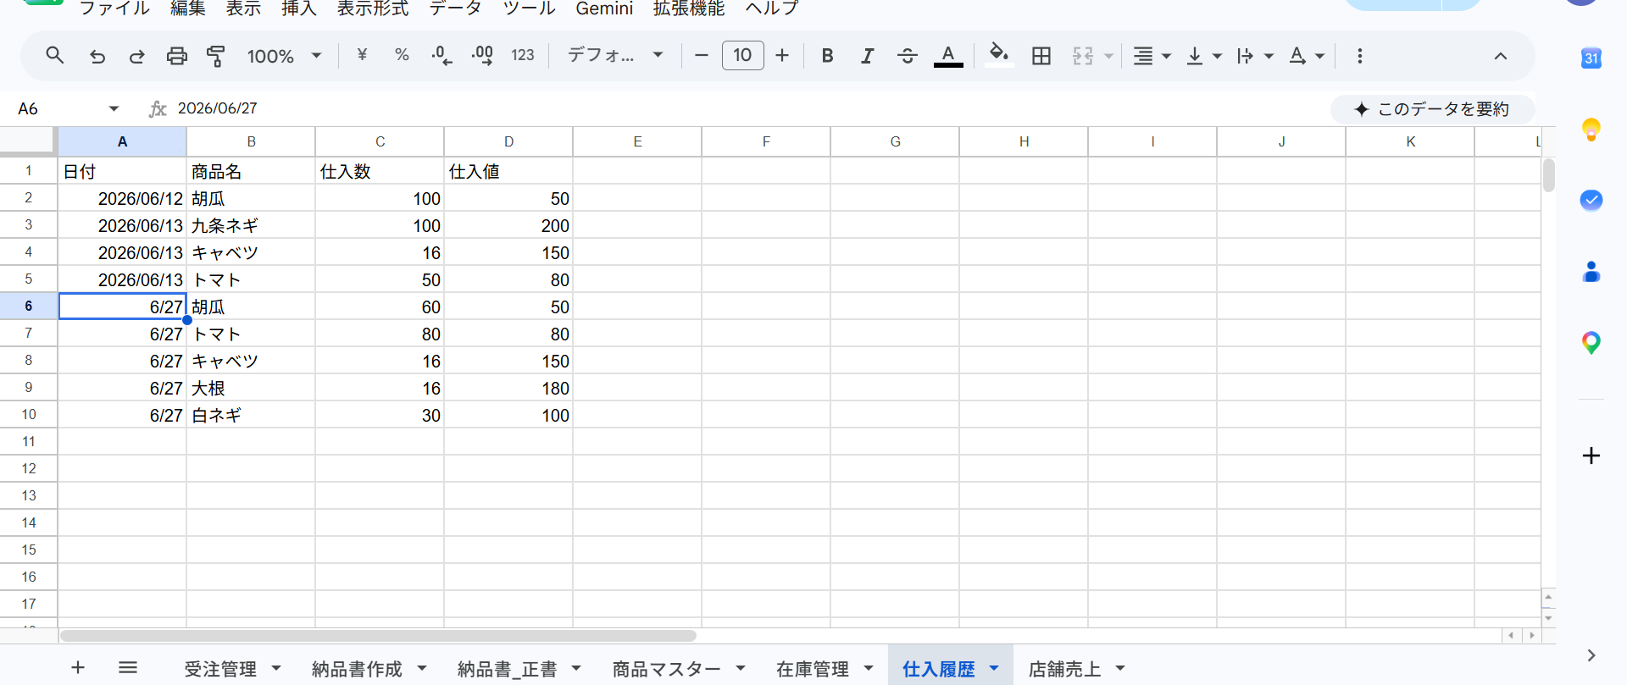This screenshot has height=685, width=1627.
Task: Open the 拡張機能 menu
Action: click(689, 8)
